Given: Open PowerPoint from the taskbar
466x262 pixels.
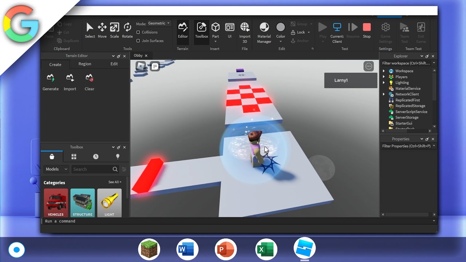Looking at the screenshot, I should point(226,250).
